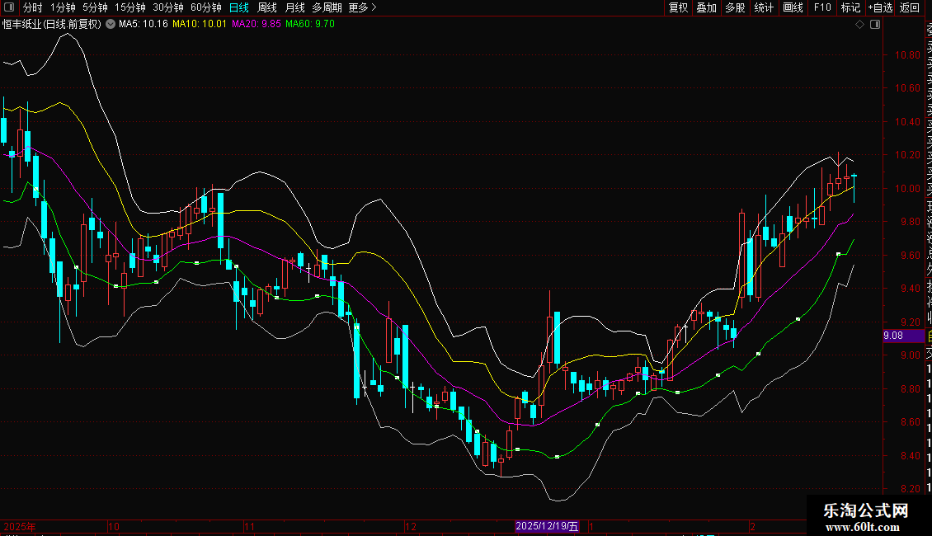Switch to 月线 monthly chart
The height and width of the screenshot is (536, 932).
[294, 7]
